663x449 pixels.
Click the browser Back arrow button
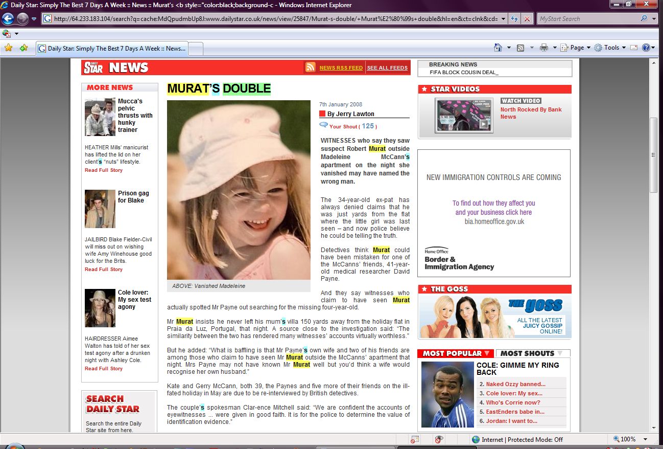point(8,19)
